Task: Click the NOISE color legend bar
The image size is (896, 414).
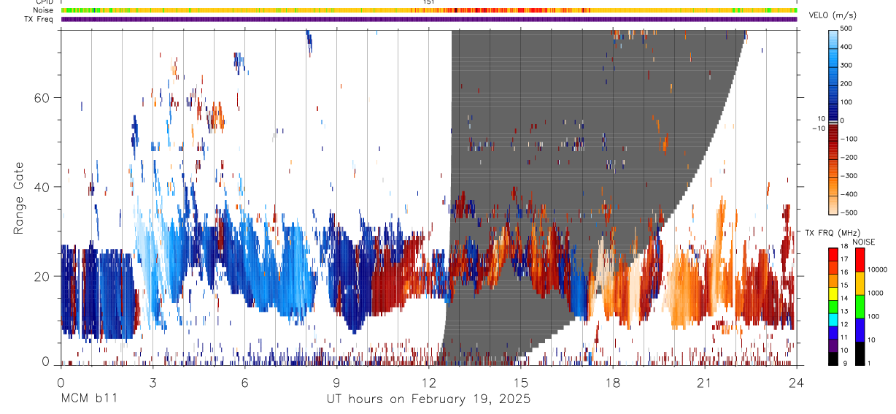Action: tap(861, 306)
